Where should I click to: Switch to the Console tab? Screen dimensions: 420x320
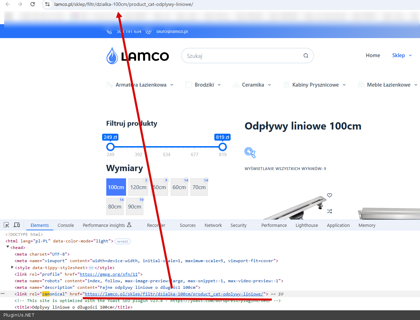(x=65, y=225)
